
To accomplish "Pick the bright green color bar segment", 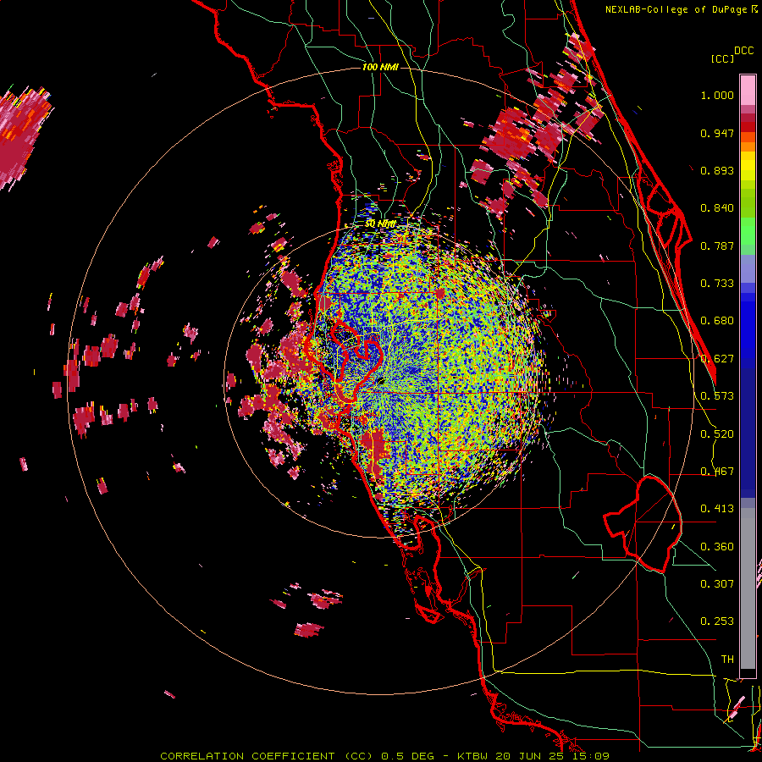I will tap(748, 231).
